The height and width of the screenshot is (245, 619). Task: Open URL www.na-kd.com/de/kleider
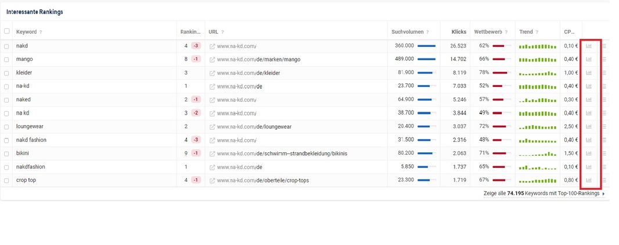[x=249, y=73]
